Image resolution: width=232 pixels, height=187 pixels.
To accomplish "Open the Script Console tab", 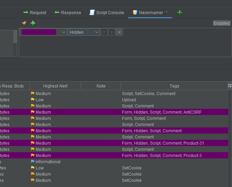I will tap(107, 12).
